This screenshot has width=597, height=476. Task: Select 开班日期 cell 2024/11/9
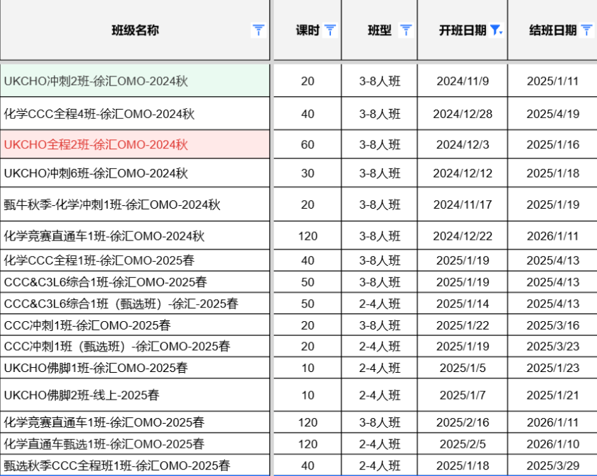pyautogui.click(x=462, y=81)
